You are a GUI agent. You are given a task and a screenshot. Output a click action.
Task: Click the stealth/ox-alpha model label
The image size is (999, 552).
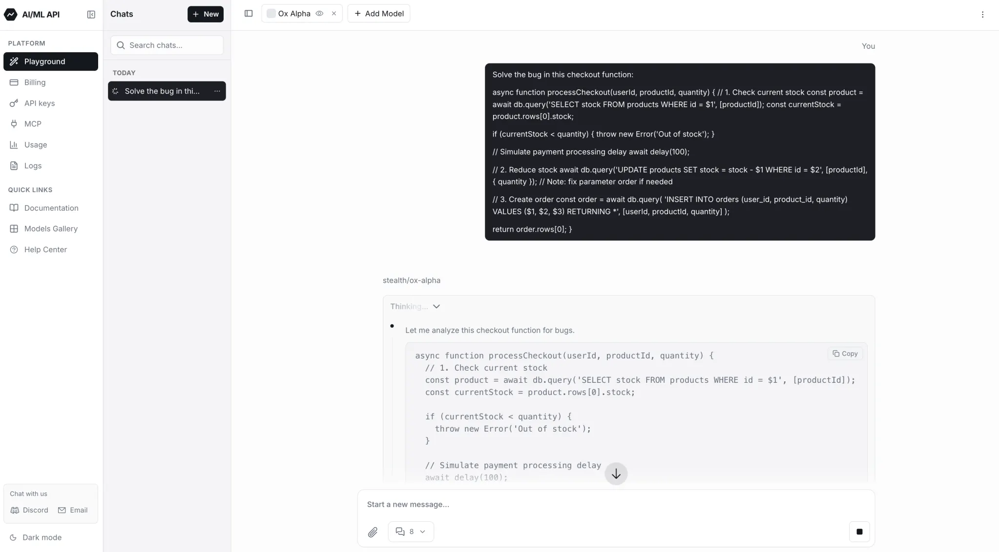[x=412, y=280]
